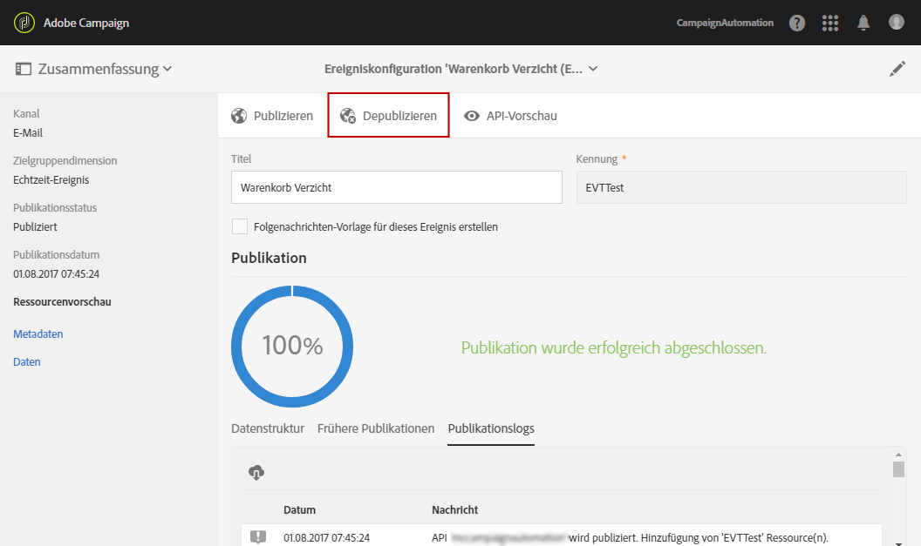Click the Depublizieren button label

[x=399, y=116]
